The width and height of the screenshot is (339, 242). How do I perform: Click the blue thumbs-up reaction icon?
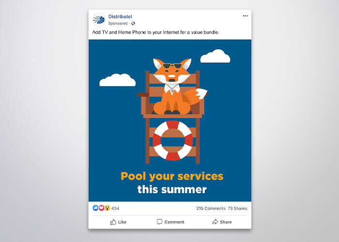(x=95, y=208)
